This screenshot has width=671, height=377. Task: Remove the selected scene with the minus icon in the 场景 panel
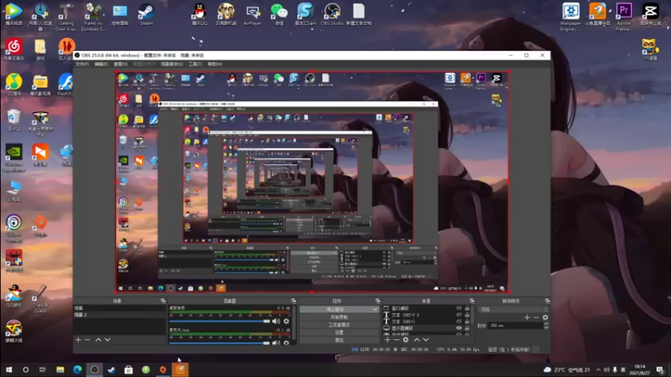coord(87,340)
